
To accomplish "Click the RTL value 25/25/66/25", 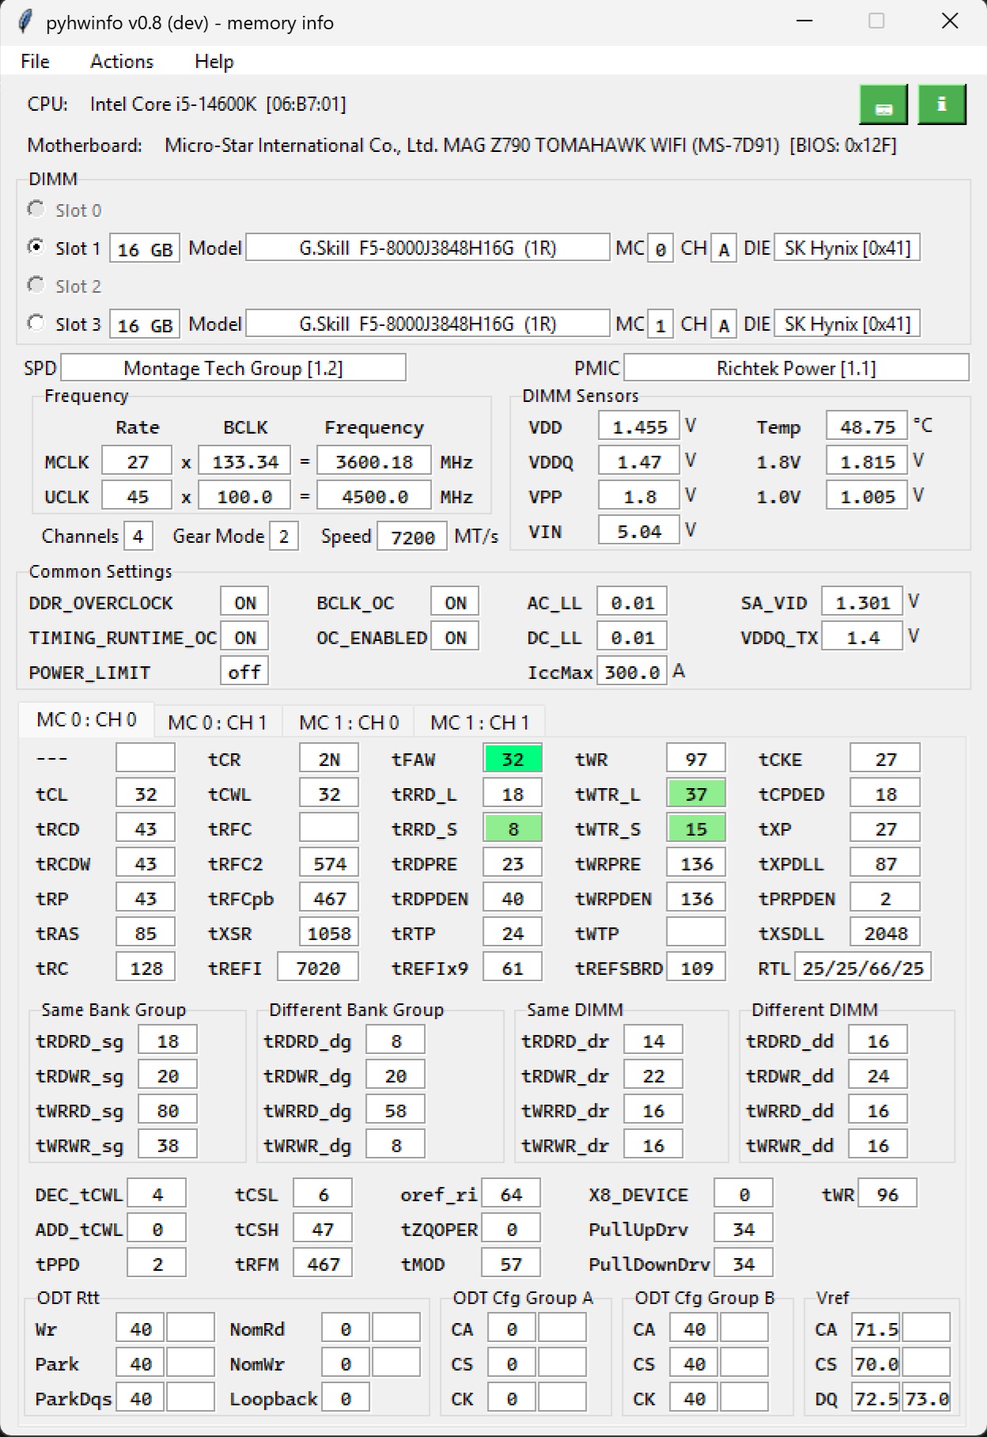I will coord(863,969).
